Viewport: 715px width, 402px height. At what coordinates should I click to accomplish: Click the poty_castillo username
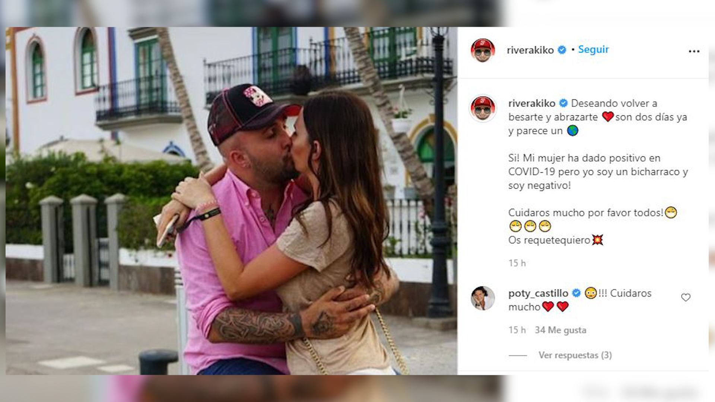click(538, 293)
